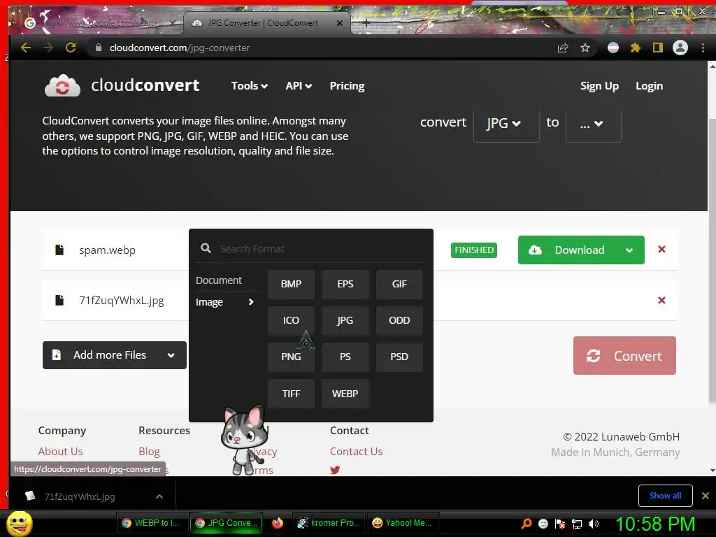716x537 pixels.
Task: Click Login link
Action: (649, 86)
